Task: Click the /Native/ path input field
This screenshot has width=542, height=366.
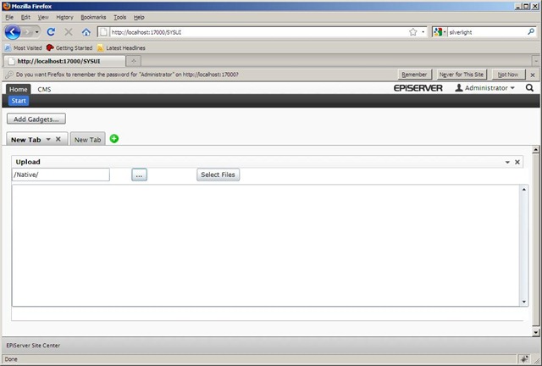Action: pyautogui.click(x=60, y=175)
